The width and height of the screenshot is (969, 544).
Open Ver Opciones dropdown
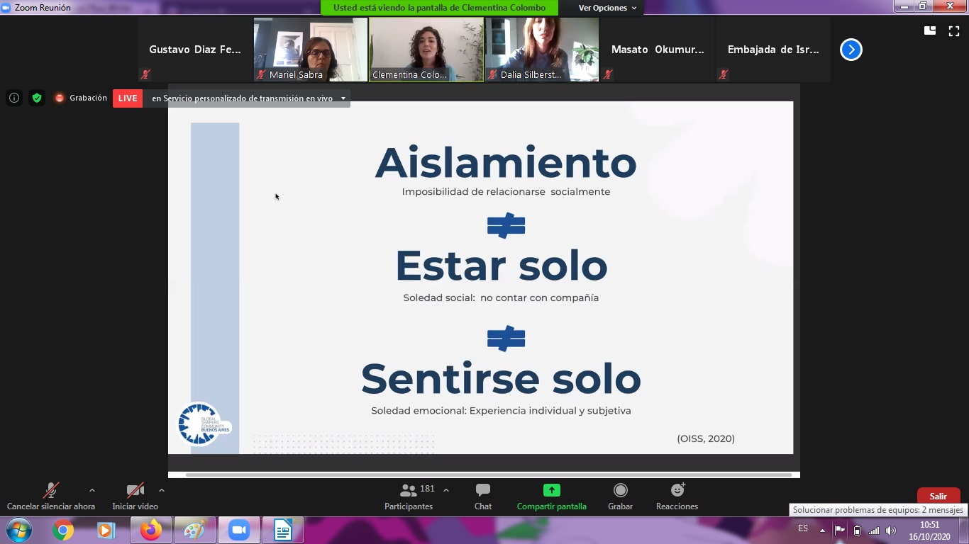tap(607, 8)
